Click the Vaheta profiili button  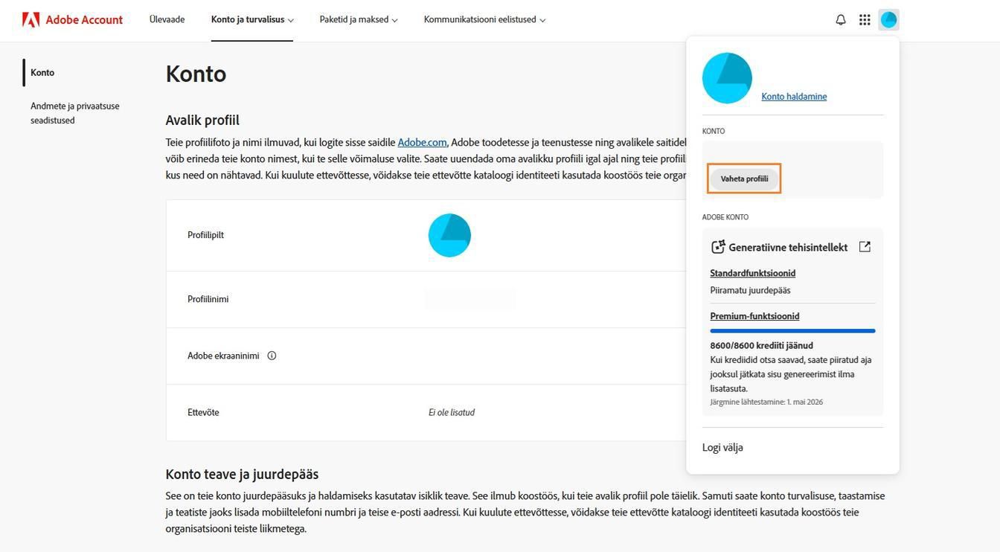[744, 179]
